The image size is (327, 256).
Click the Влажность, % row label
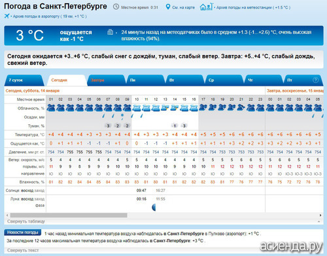click(32, 182)
